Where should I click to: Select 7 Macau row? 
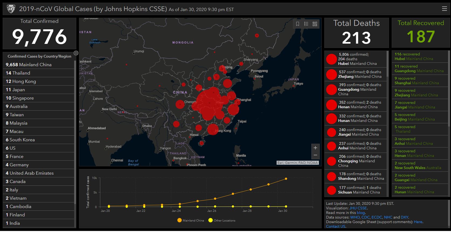(x=39, y=131)
